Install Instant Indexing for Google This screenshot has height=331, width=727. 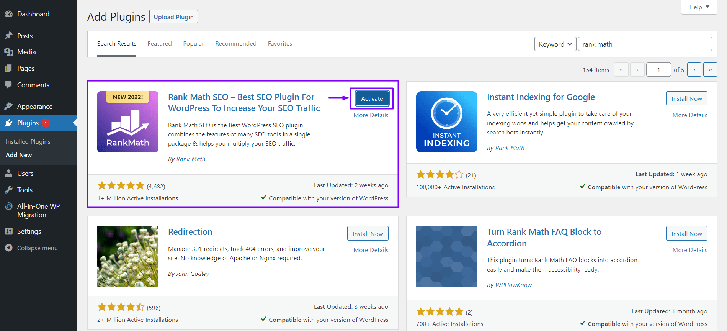click(687, 98)
